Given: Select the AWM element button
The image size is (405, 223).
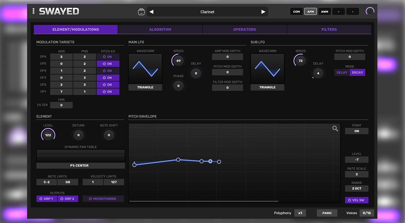Looking at the screenshot, I should (x=325, y=12).
